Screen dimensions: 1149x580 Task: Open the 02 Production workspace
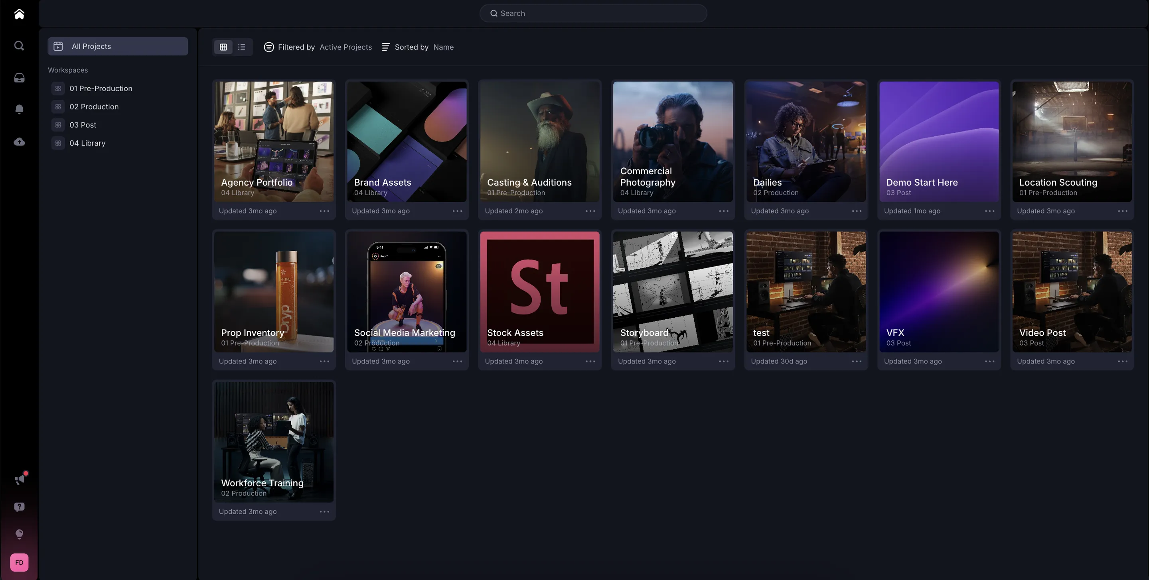tap(94, 106)
